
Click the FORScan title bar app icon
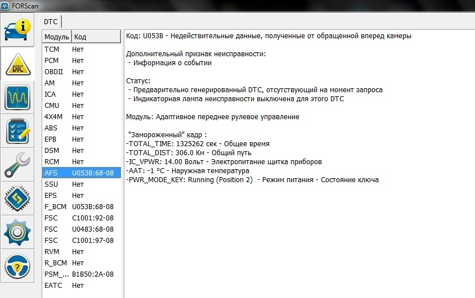click(x=5, y=6)
